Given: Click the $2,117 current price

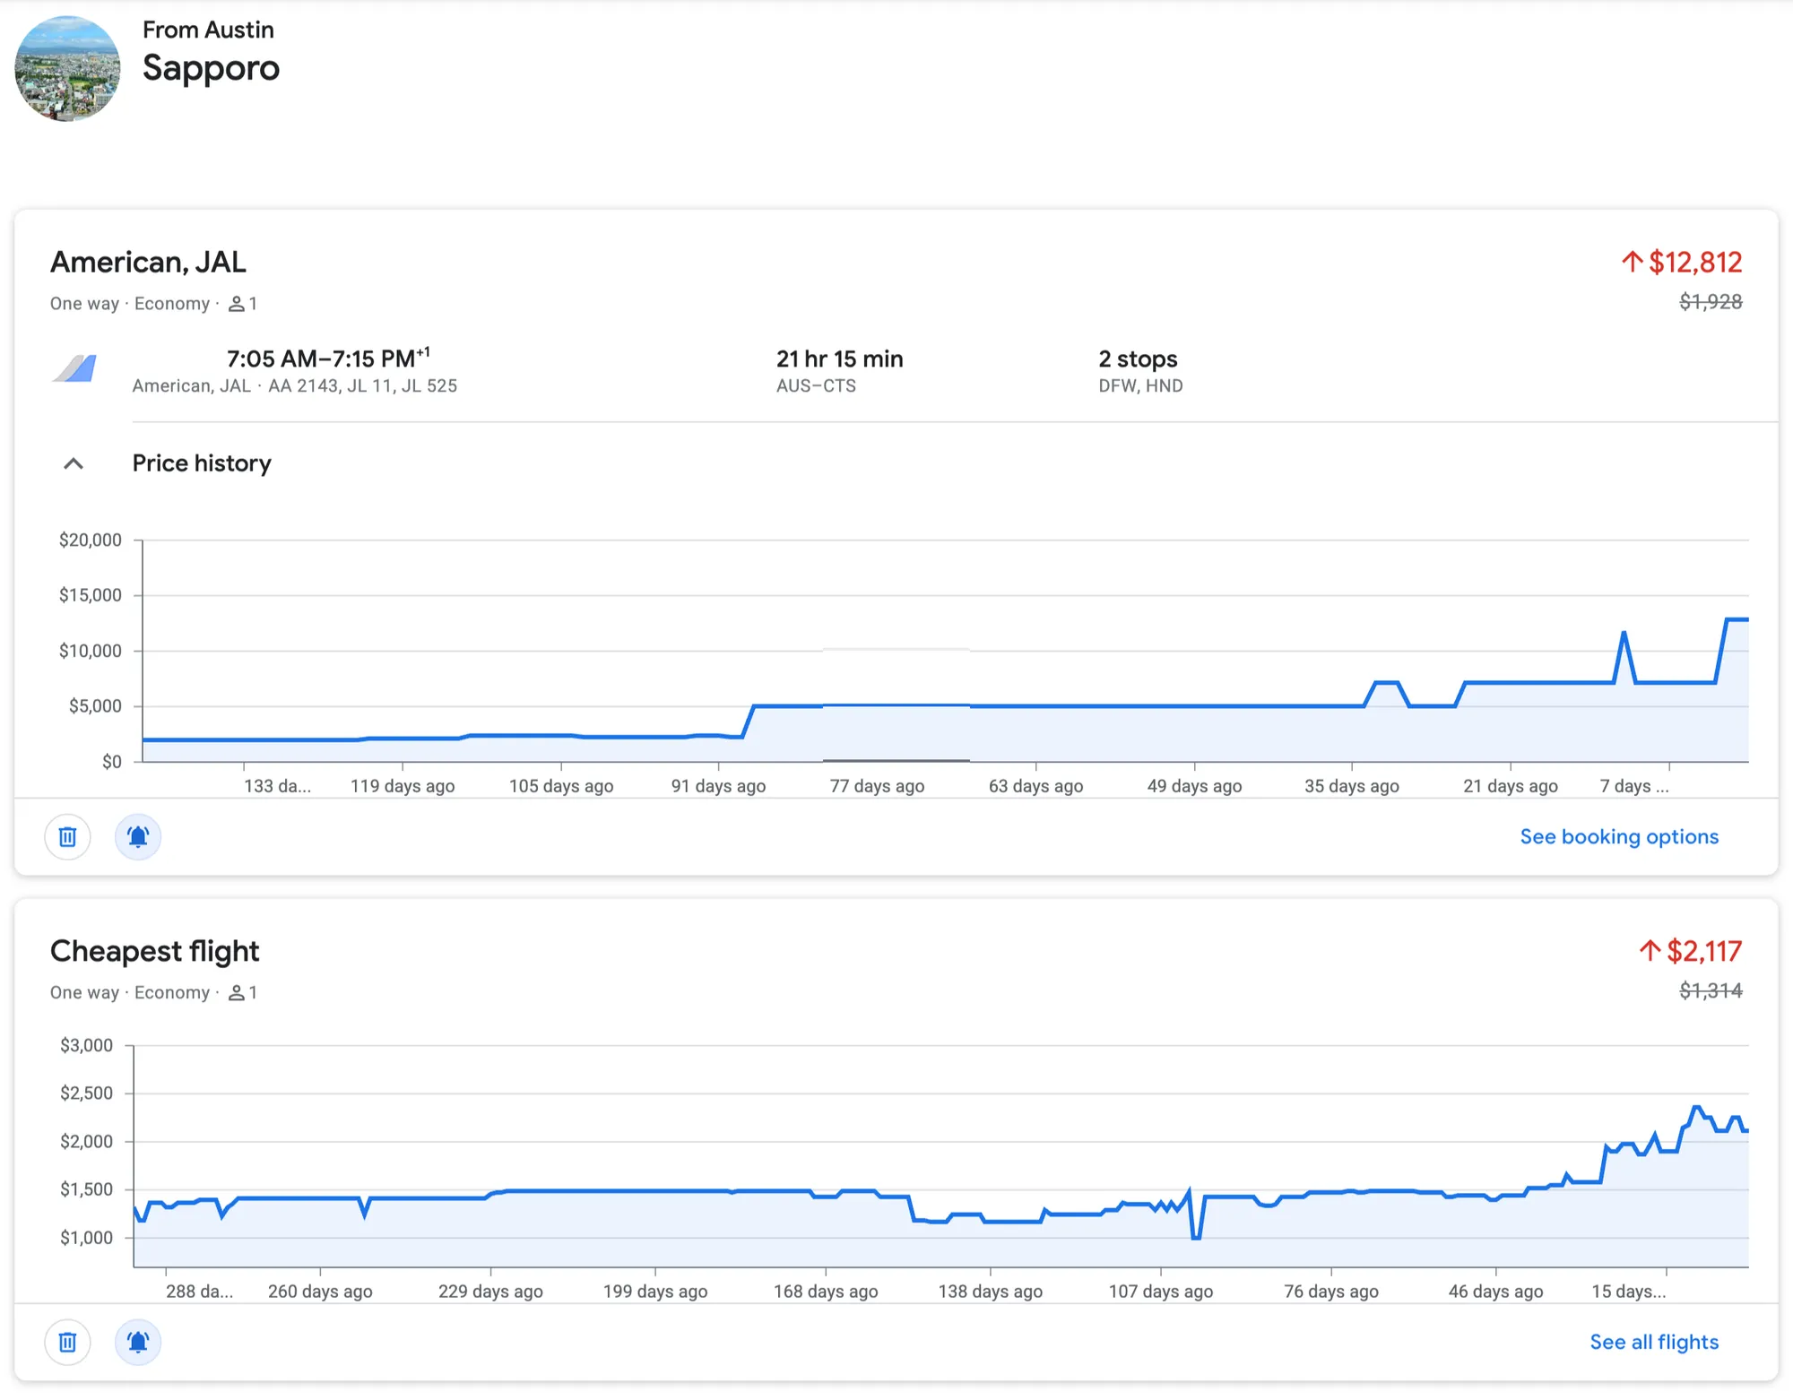Looking at the screenshot, I should 1704,951.
